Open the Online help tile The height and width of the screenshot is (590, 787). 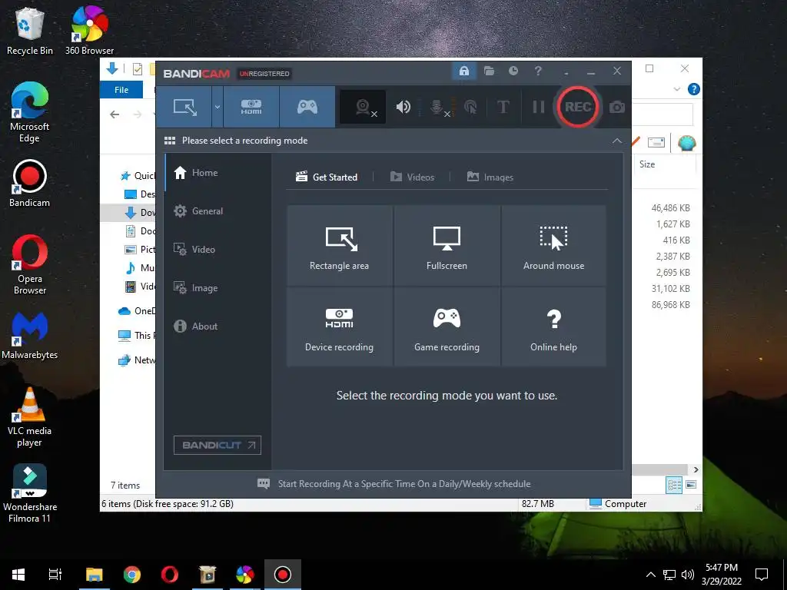(553, 326)
